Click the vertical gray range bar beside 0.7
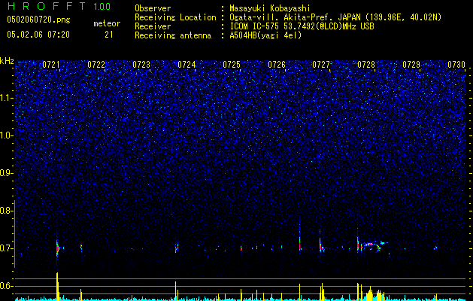Image resolution: width=473 pixels, height=301 pixels. click(x=15, y=234)
